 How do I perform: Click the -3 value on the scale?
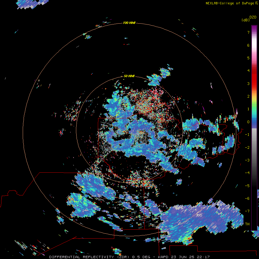247,160
